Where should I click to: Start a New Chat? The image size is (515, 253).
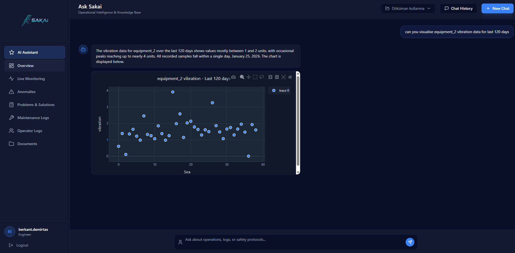497,8
